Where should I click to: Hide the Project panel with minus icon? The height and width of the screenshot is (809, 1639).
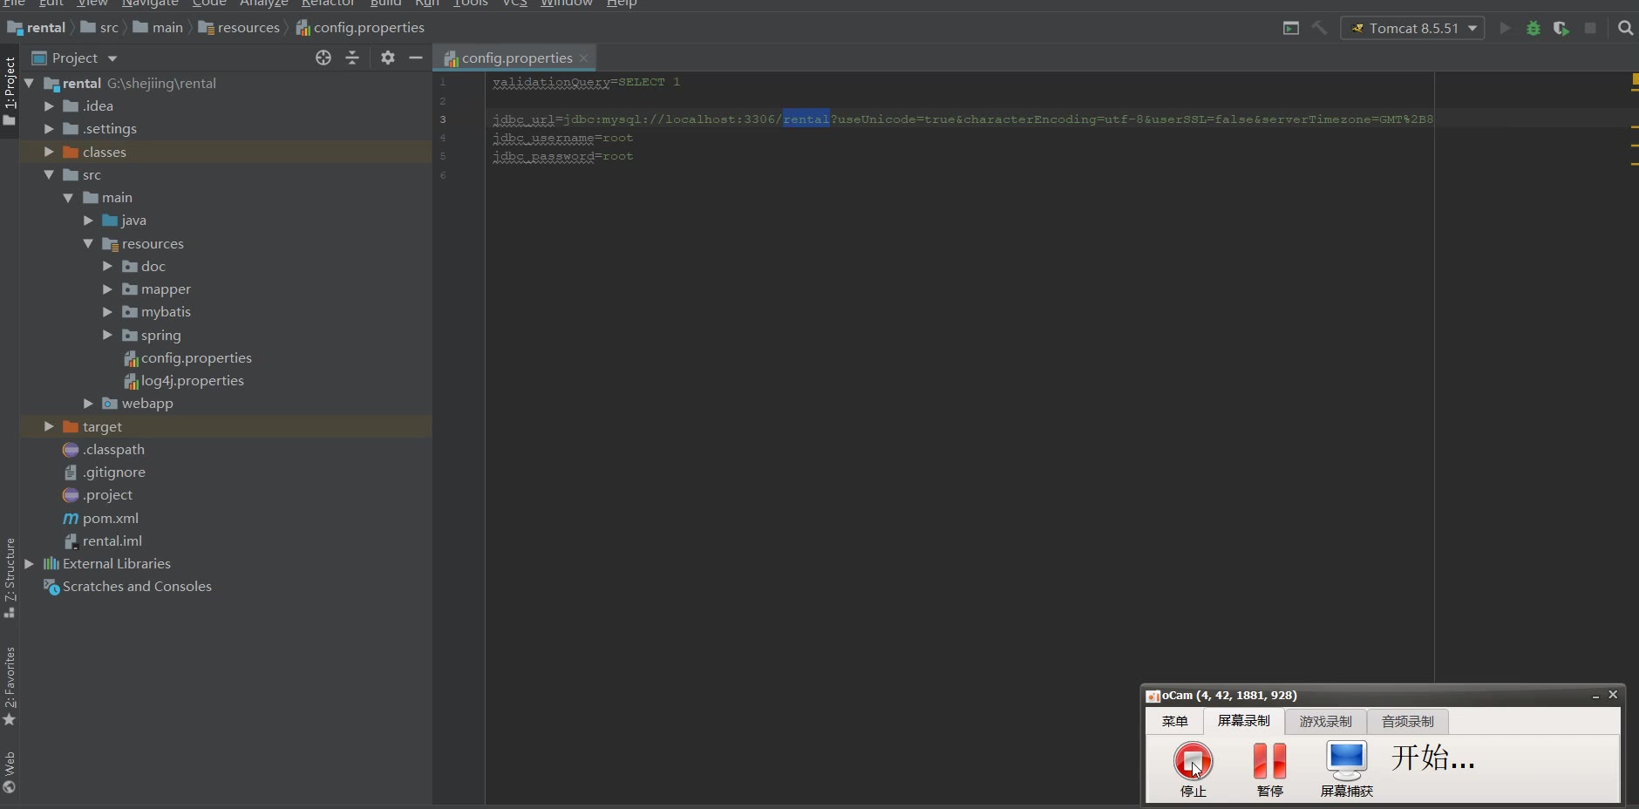[x=416, y=58]
